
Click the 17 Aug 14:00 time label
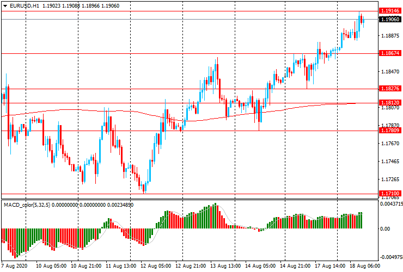tap(329, 265)
